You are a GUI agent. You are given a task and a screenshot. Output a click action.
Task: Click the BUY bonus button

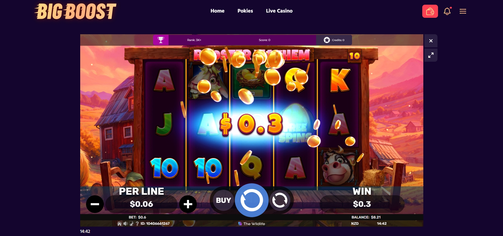[223, 200]
